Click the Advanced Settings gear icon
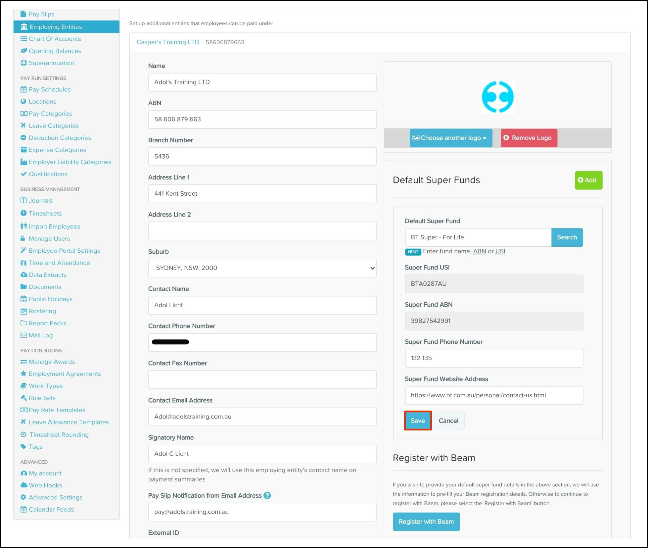 click(23, 497)
